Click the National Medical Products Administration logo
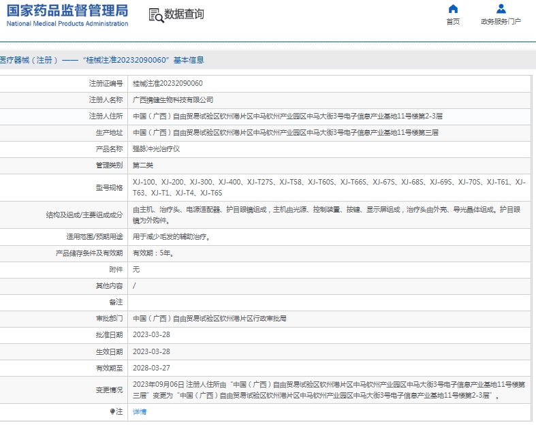Image resolution: width=536 pixels, height=427 pixels. [x=67, y=16]
